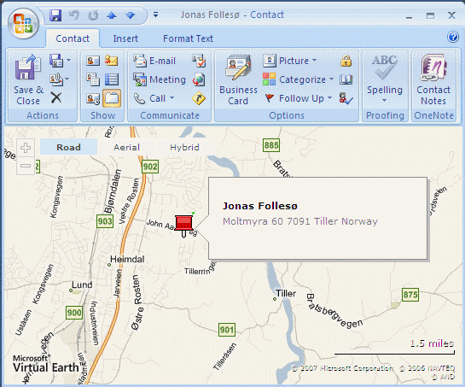Click the Forward contact icon in Actions
The width and height of the screenshot is (465, 387).
[55, 79]
